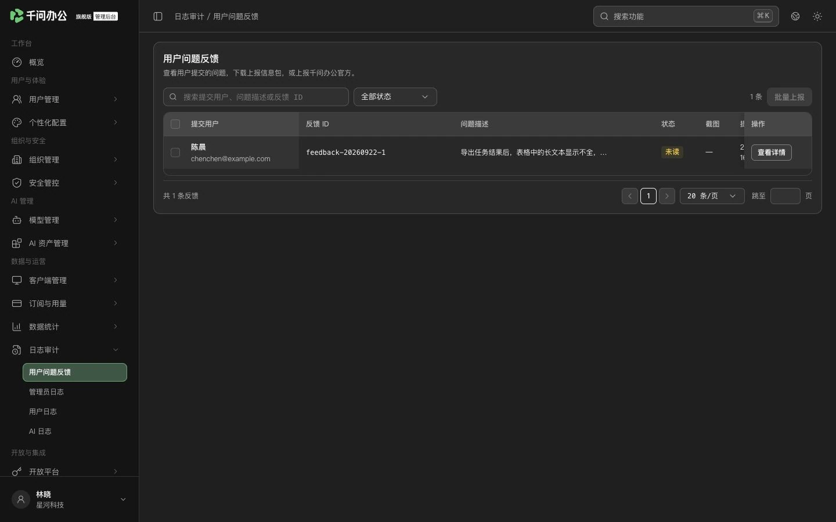
Task: Click the 数据统计 bar chart icon
Action: (17, 327)
